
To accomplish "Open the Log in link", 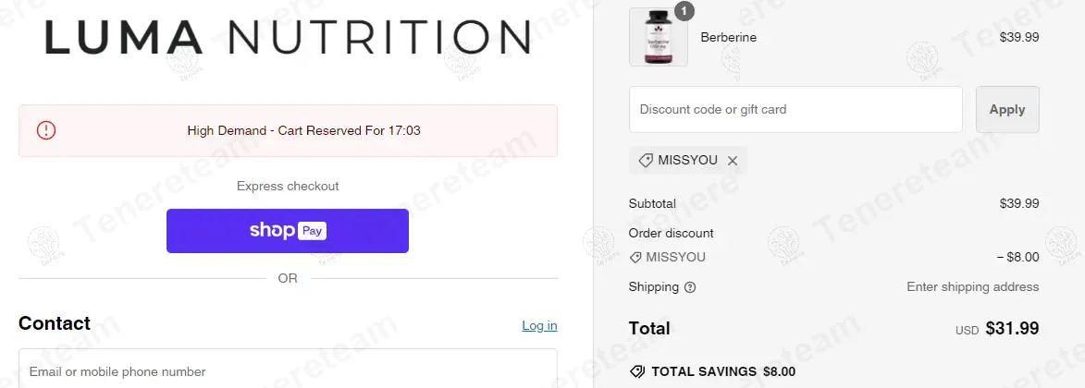I will 539,325.
